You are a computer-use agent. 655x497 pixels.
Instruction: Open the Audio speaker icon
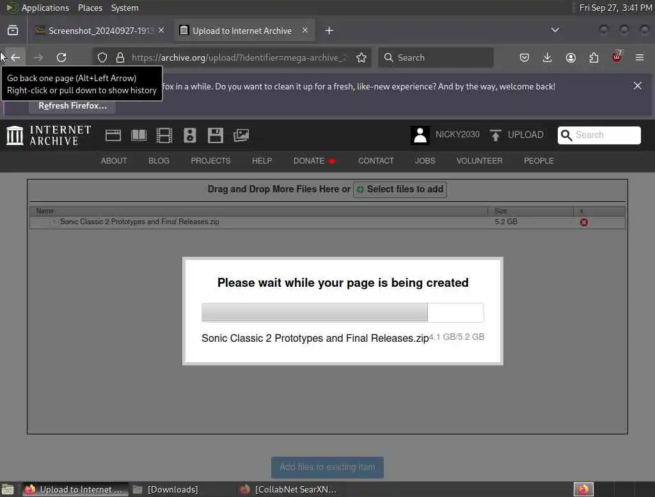pos(189,135)
